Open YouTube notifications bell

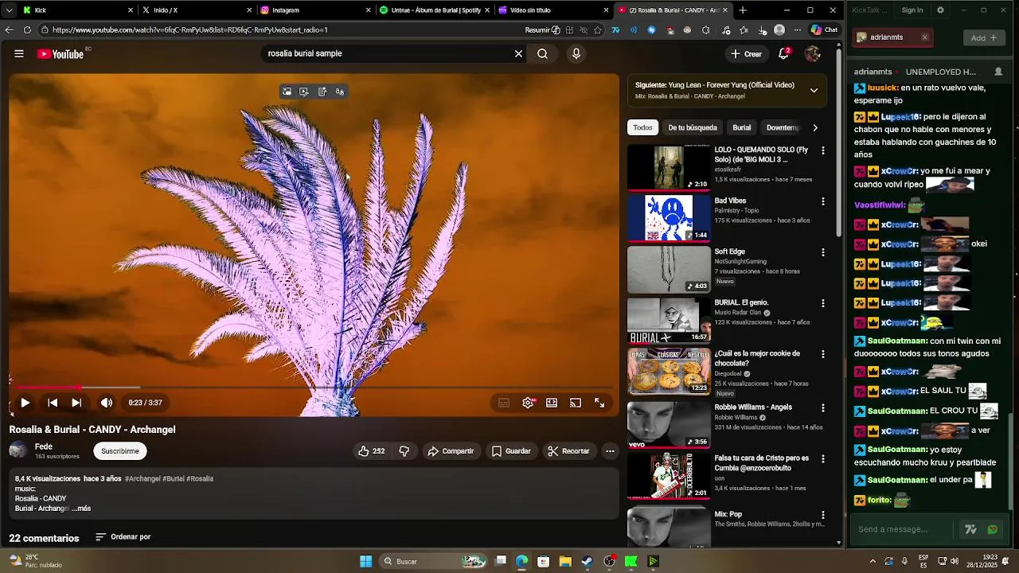[x=783, y=53]
